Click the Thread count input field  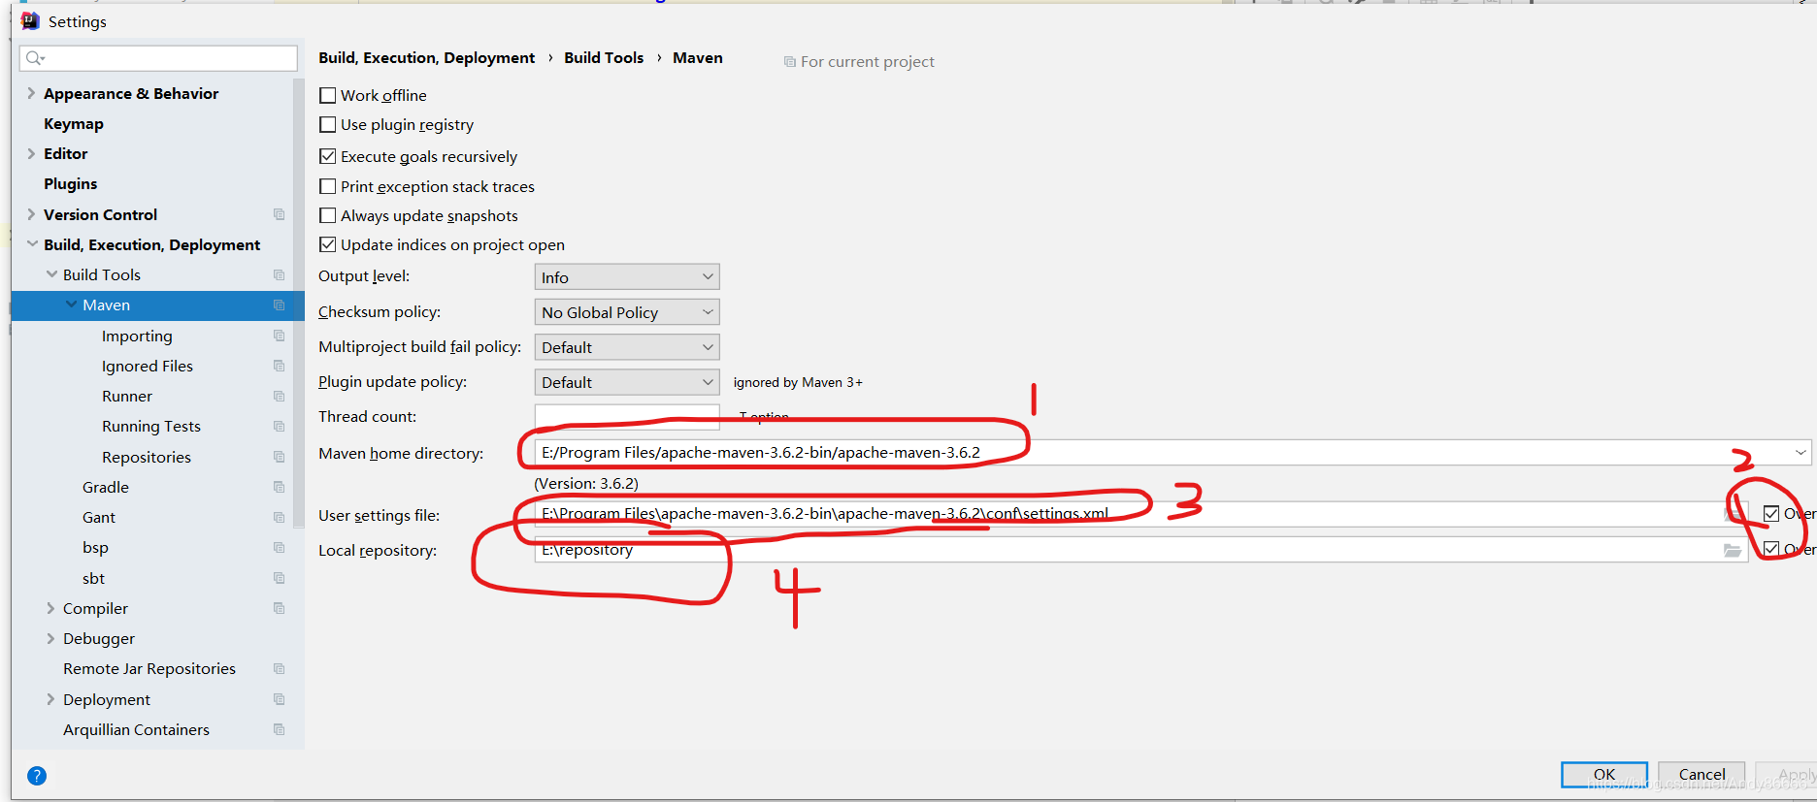click(x=627, y=417)
